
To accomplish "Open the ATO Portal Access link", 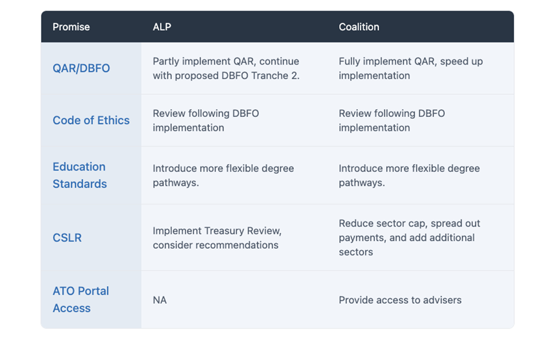I will [x=81, y=299].
